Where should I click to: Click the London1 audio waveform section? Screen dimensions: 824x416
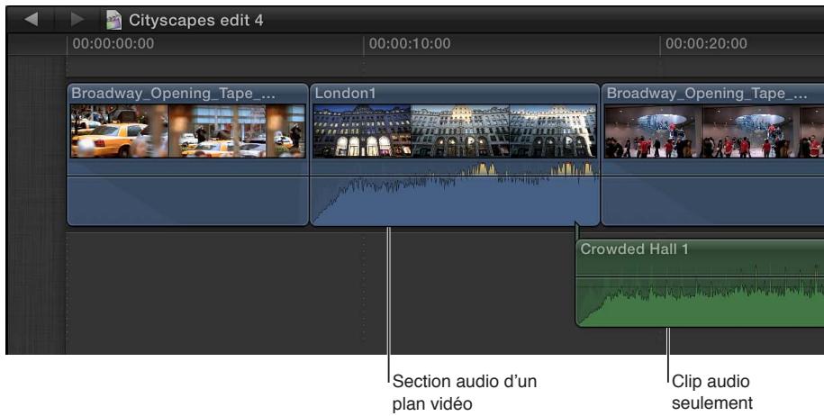click(x=455, y=193)
